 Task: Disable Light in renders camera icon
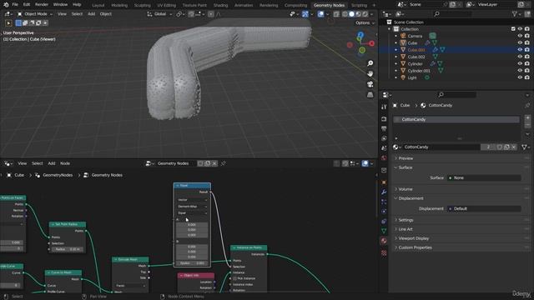(x=526, y=77)
